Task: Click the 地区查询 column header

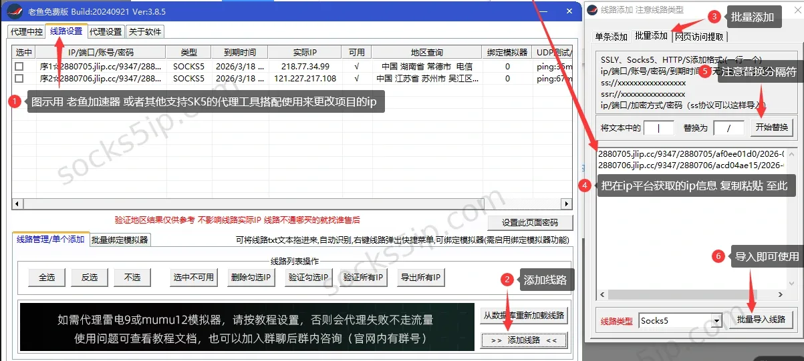Action: coord(427,52)
